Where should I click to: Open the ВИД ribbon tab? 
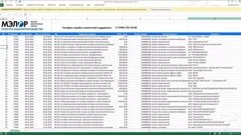tap(89, 5)
